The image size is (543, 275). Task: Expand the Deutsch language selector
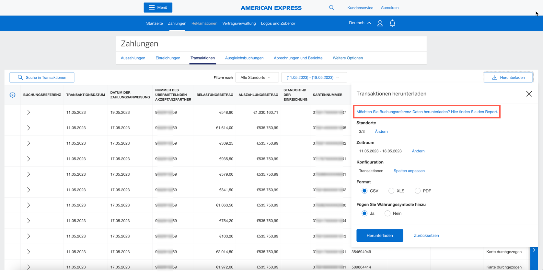tap(360, 23)
